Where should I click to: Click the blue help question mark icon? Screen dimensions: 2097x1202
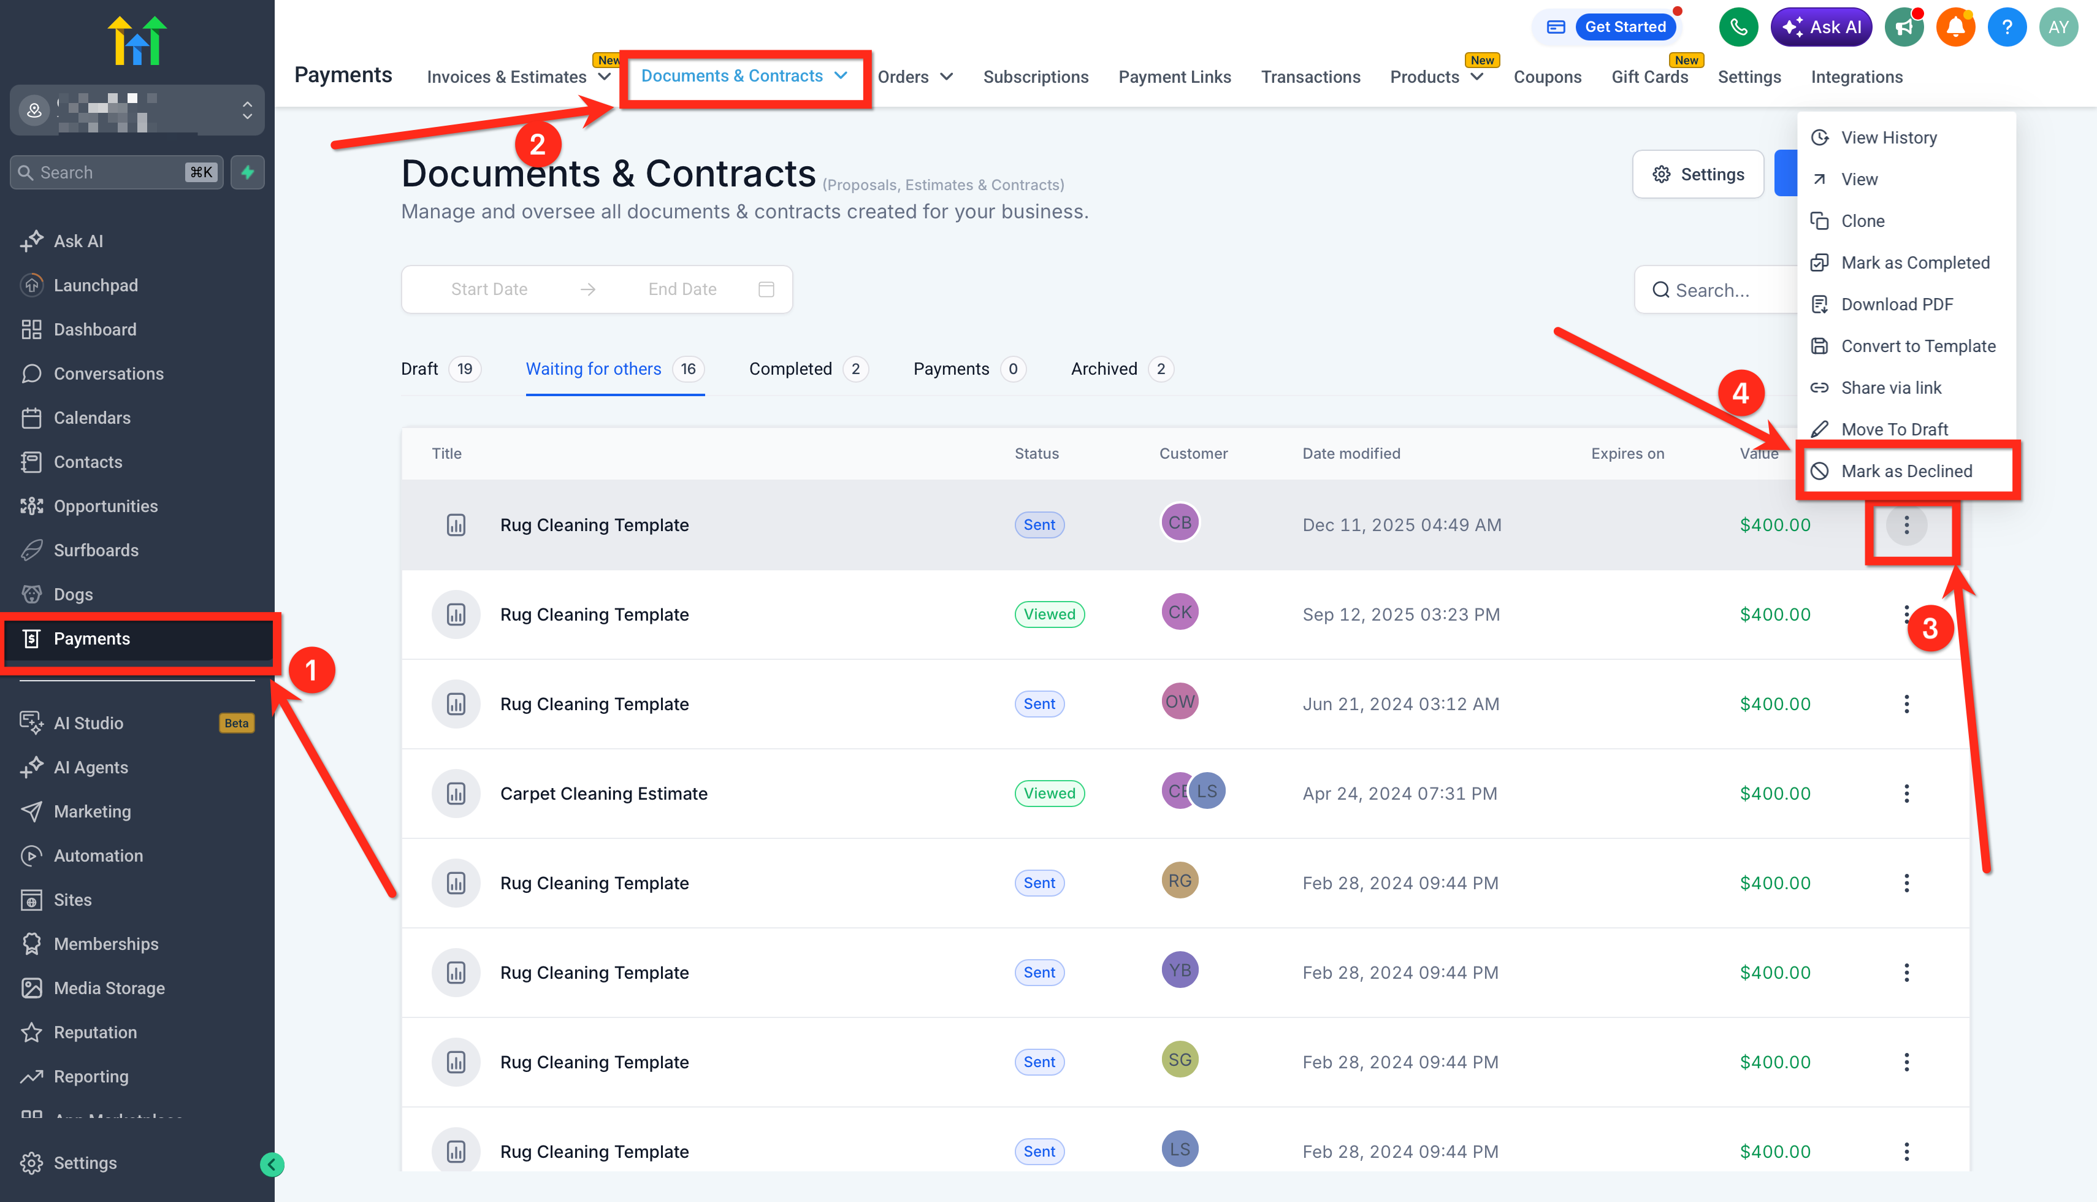coord(2006,27)
